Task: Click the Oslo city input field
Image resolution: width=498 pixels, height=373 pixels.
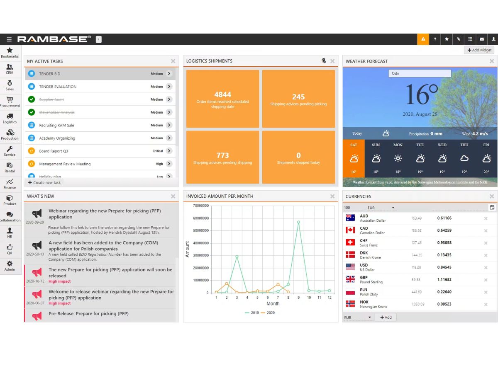Action: tap(420, 73)
